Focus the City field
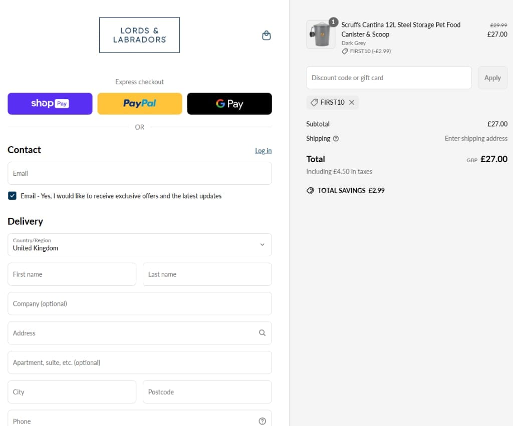513x426 pixels. click(x=72, y=392)
